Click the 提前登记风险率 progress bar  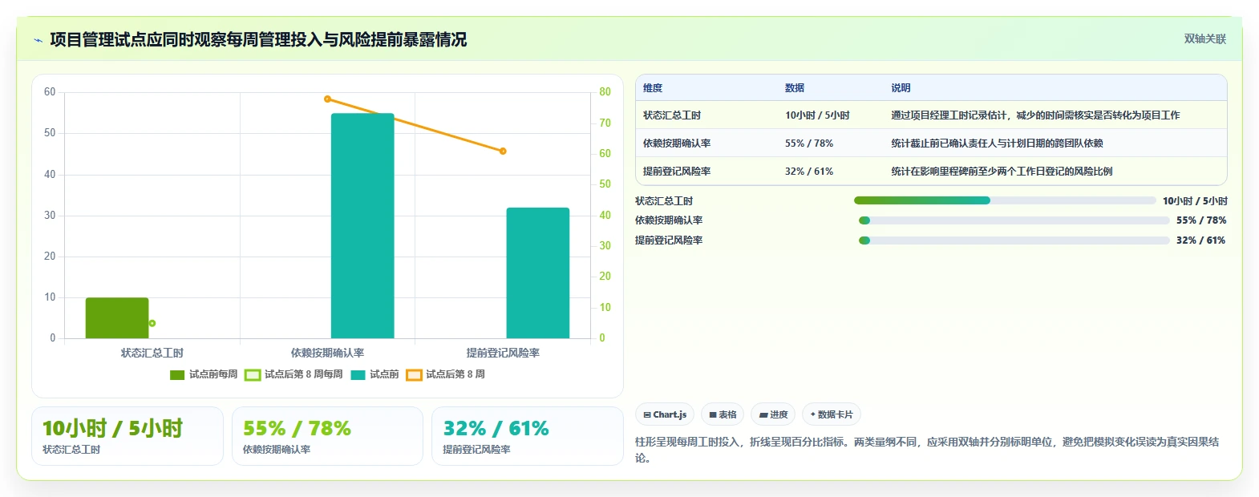pyautogui.click(x=1014, y=240)
